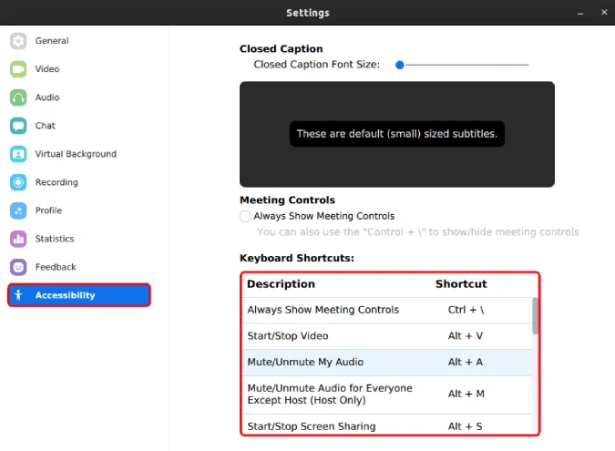This screenshot has width=615, height=451.
Task: Click the Closed Caption font size slider handle
Action: coord(400,65)
